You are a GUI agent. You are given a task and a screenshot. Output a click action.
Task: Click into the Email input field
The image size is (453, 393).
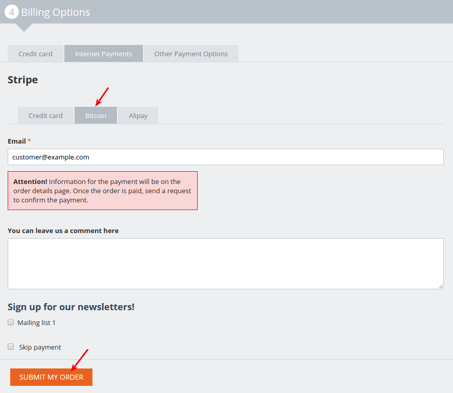pyautogui.click(x=226, y=157)
